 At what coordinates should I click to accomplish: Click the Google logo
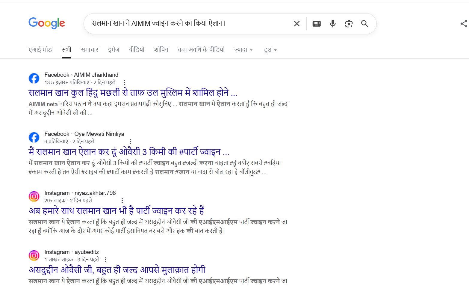[47, 23]
